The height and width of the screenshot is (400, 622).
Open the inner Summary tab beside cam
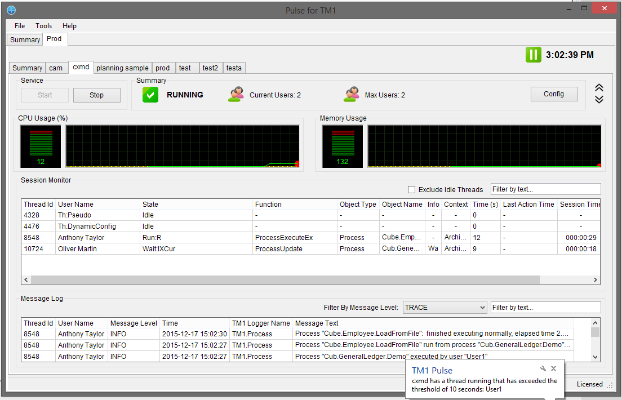click(x=28, y=68)
